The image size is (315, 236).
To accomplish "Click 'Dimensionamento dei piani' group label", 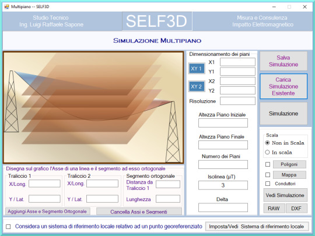I will [219, 54].
